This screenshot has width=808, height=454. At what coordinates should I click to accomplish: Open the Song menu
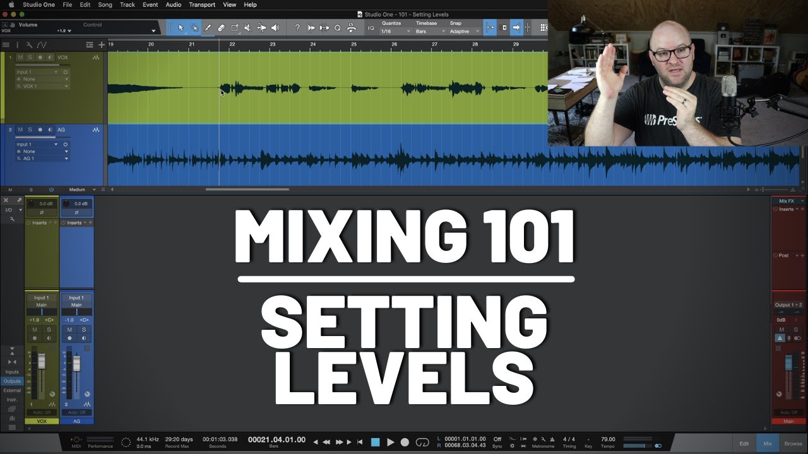tap(105, 4)
